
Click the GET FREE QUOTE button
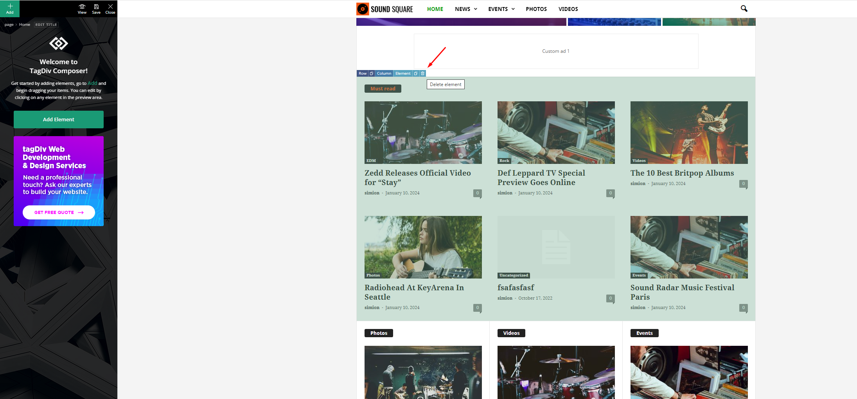pos(59,212)
